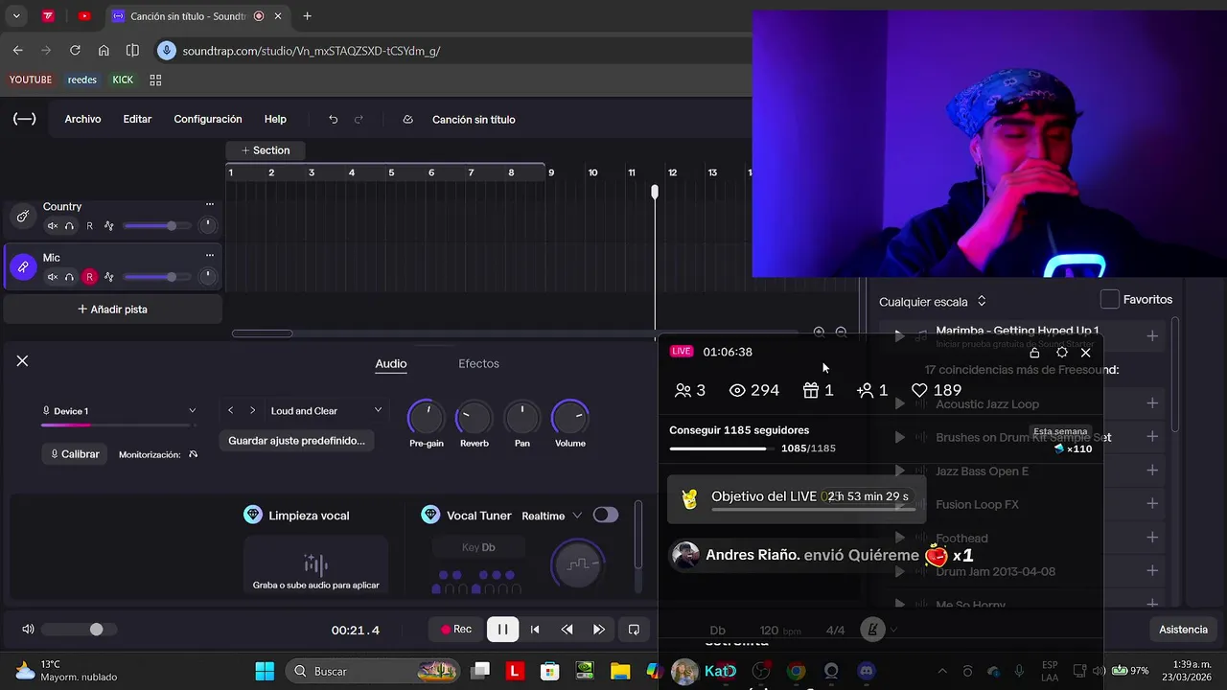Redo the last undone action
1227x690 pixels.
point(359,120)
